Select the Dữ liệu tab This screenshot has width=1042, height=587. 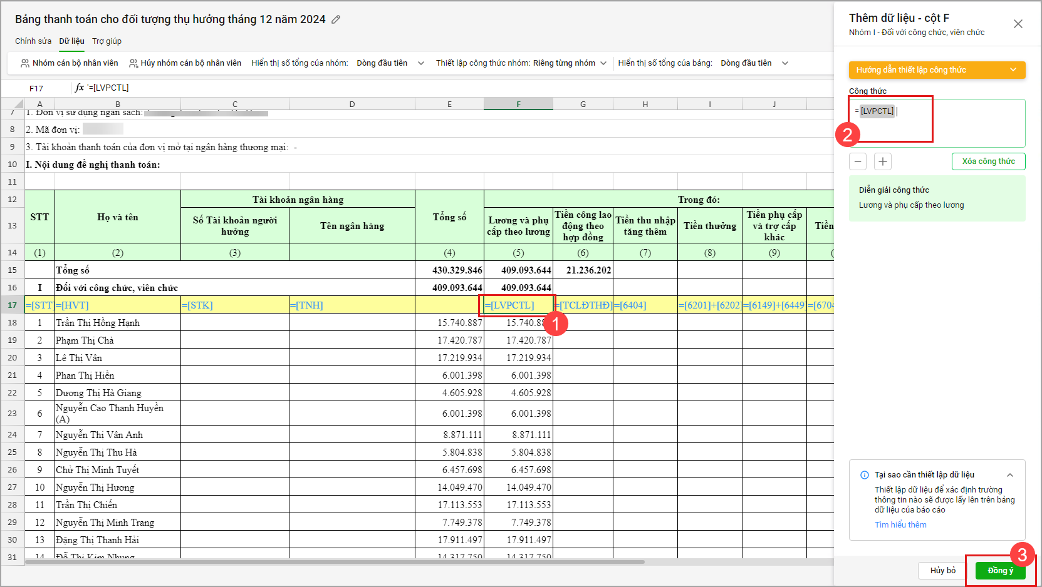click(71, 41)
